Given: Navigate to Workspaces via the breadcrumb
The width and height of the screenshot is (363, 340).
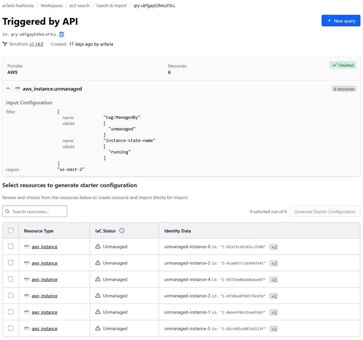Looking at the screenshot, I should pyautogui.click(x=52, y=5).
